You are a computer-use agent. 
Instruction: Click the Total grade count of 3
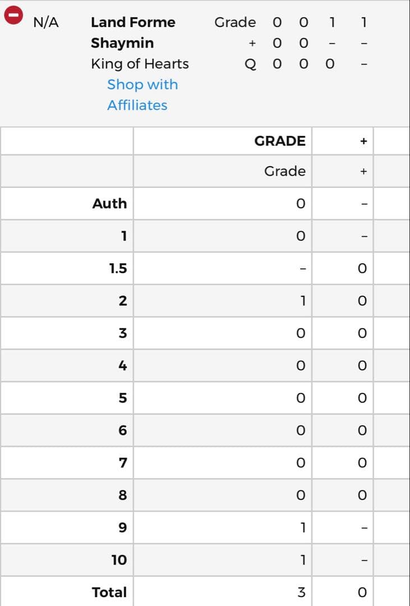(x=301, y=592)
